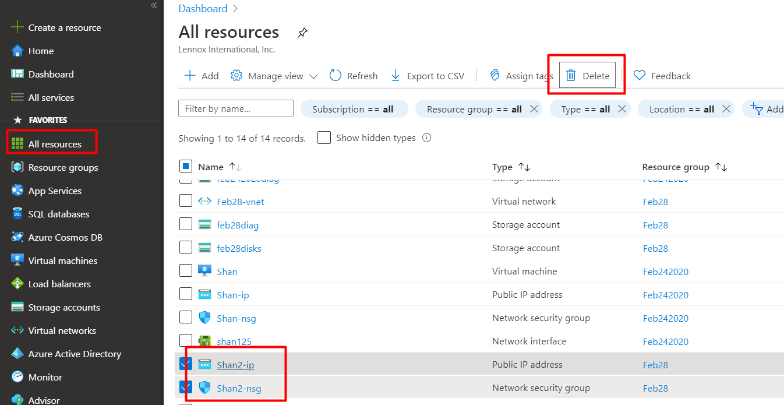Screen dimensions: 784x405
Task: Pin All resources to the dashboard
Action: click(302, 33)
